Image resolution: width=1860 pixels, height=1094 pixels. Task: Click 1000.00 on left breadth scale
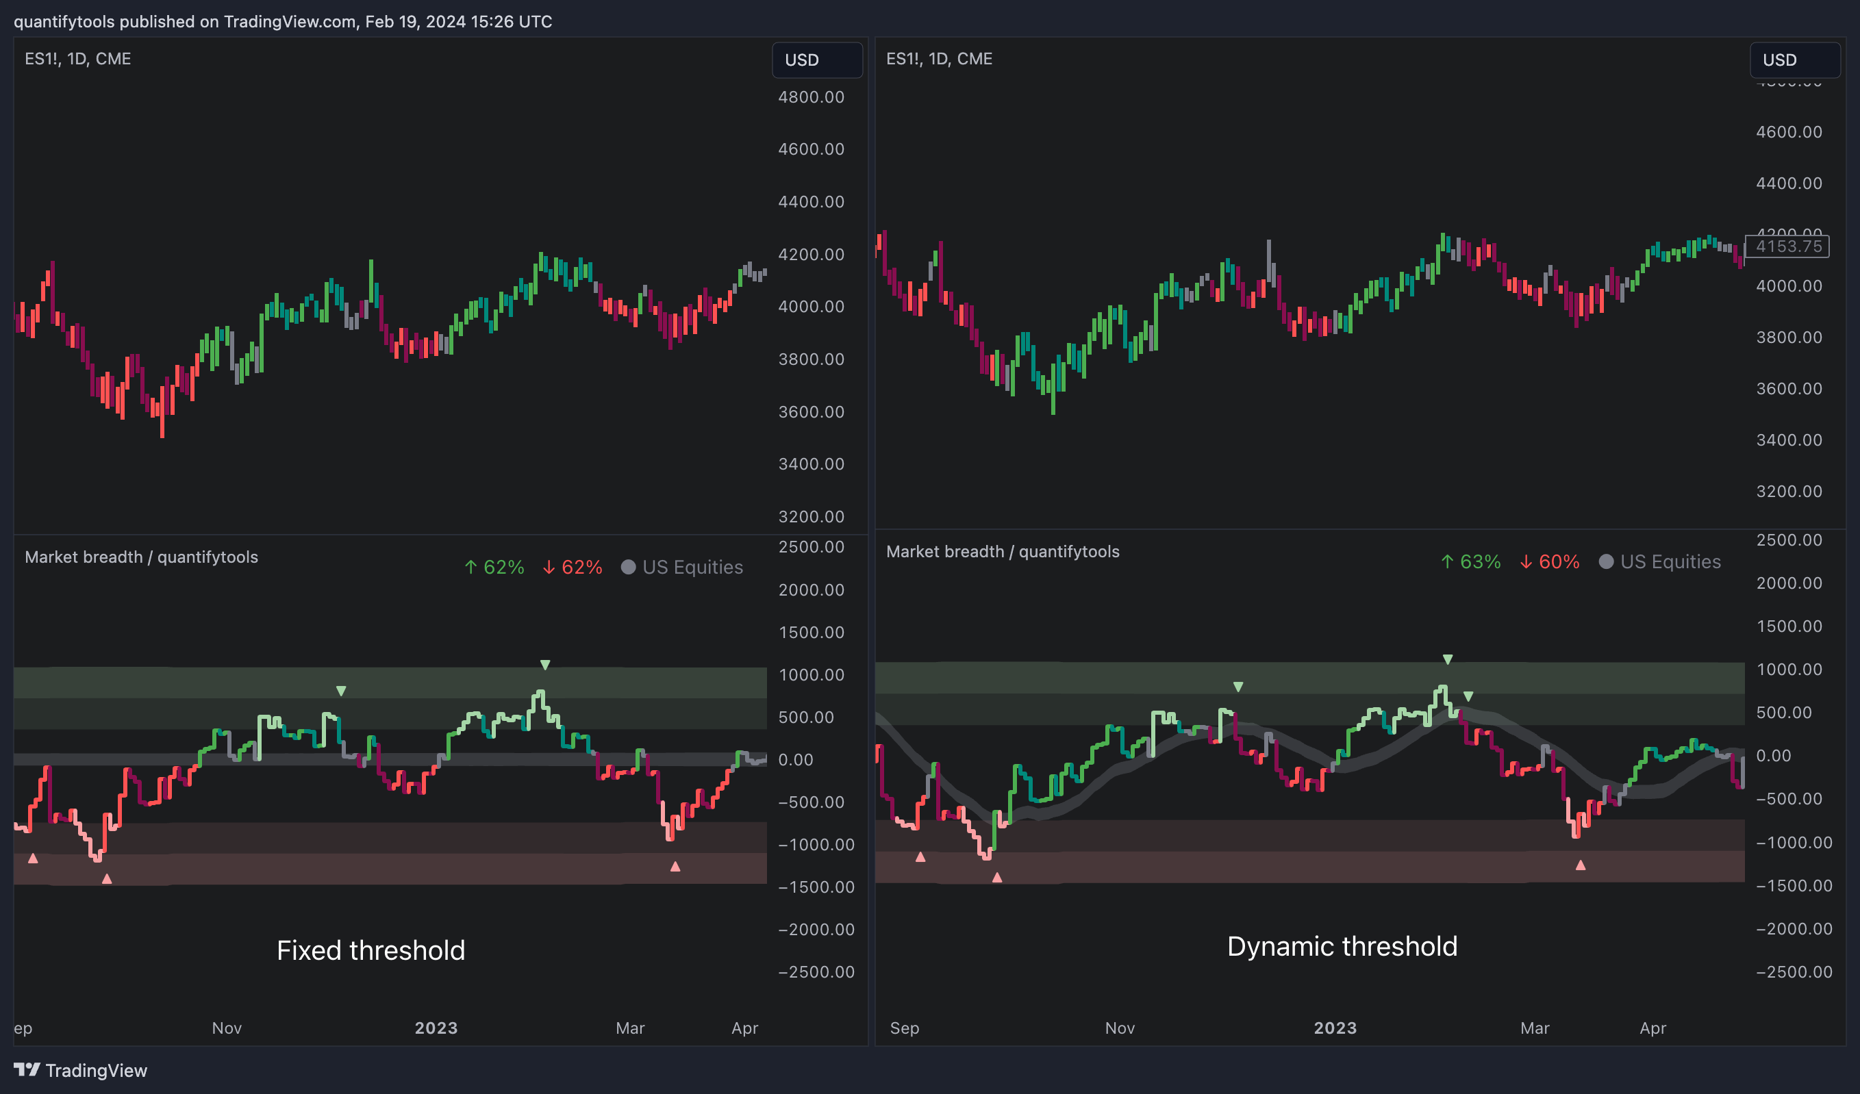click(811, 674)
